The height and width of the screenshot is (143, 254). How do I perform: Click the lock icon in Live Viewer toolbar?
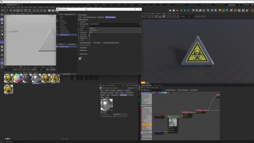coord(160,16)
